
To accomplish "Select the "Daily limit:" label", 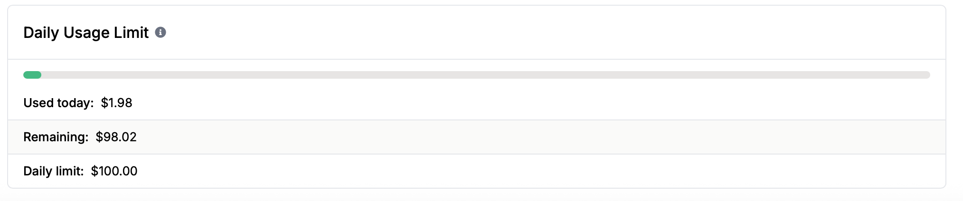I will [x=54, y=171].
